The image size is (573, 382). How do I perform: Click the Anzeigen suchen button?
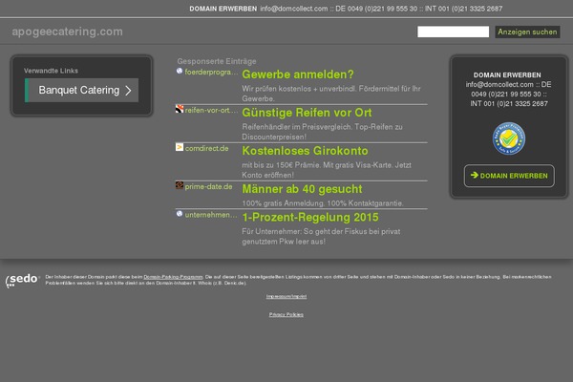[x=527, y=32]
